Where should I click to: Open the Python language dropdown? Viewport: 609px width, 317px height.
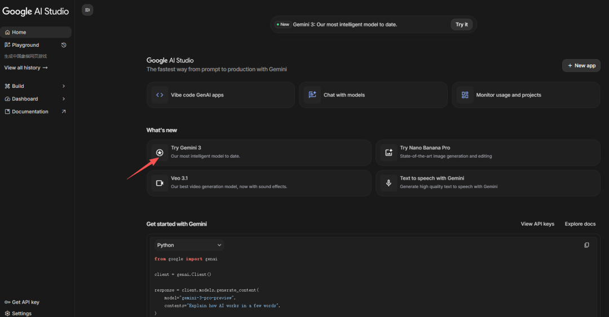click(189, 245)
